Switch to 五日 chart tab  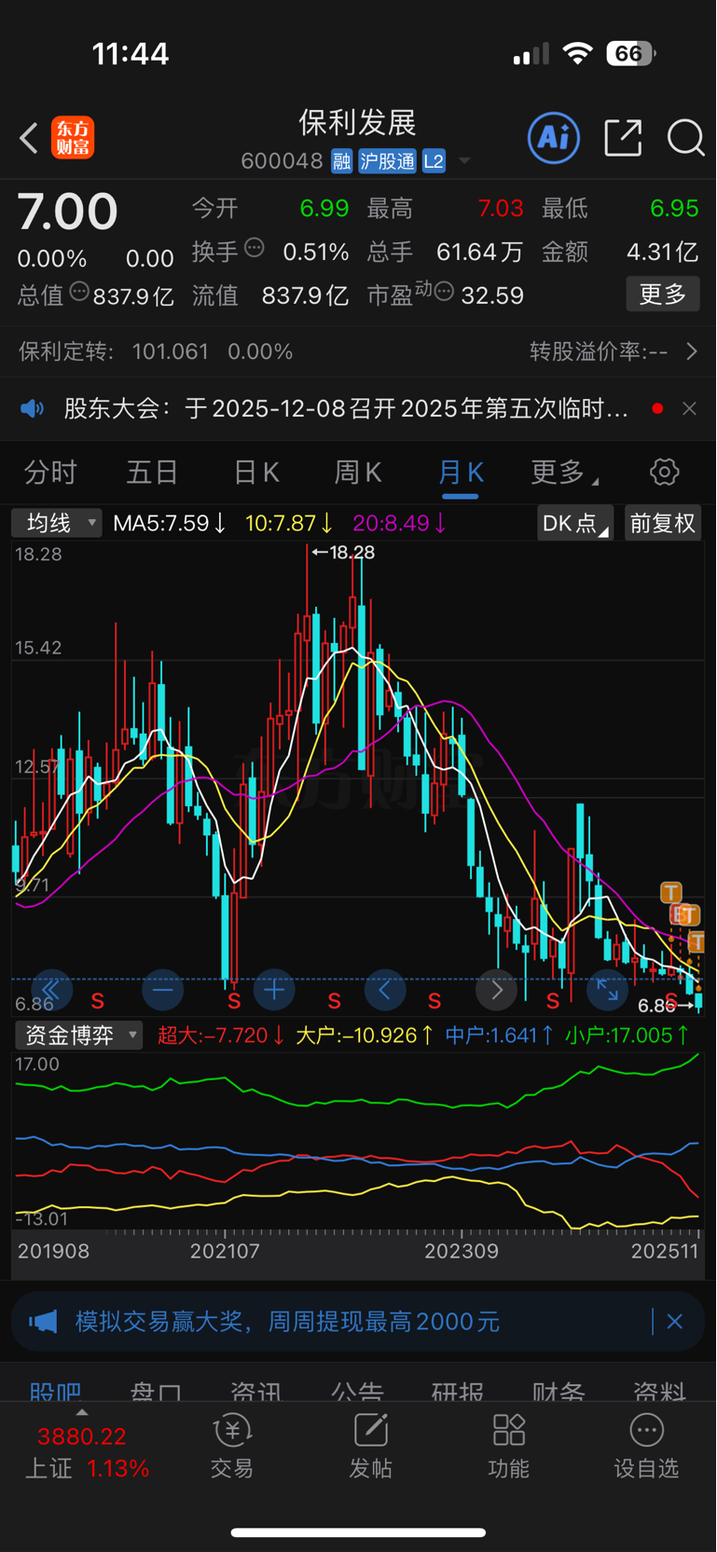click(152, 473)
